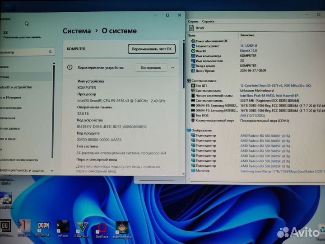
Task: Click the info icon beside Характеристики устройства
Action: coord(70,67)
